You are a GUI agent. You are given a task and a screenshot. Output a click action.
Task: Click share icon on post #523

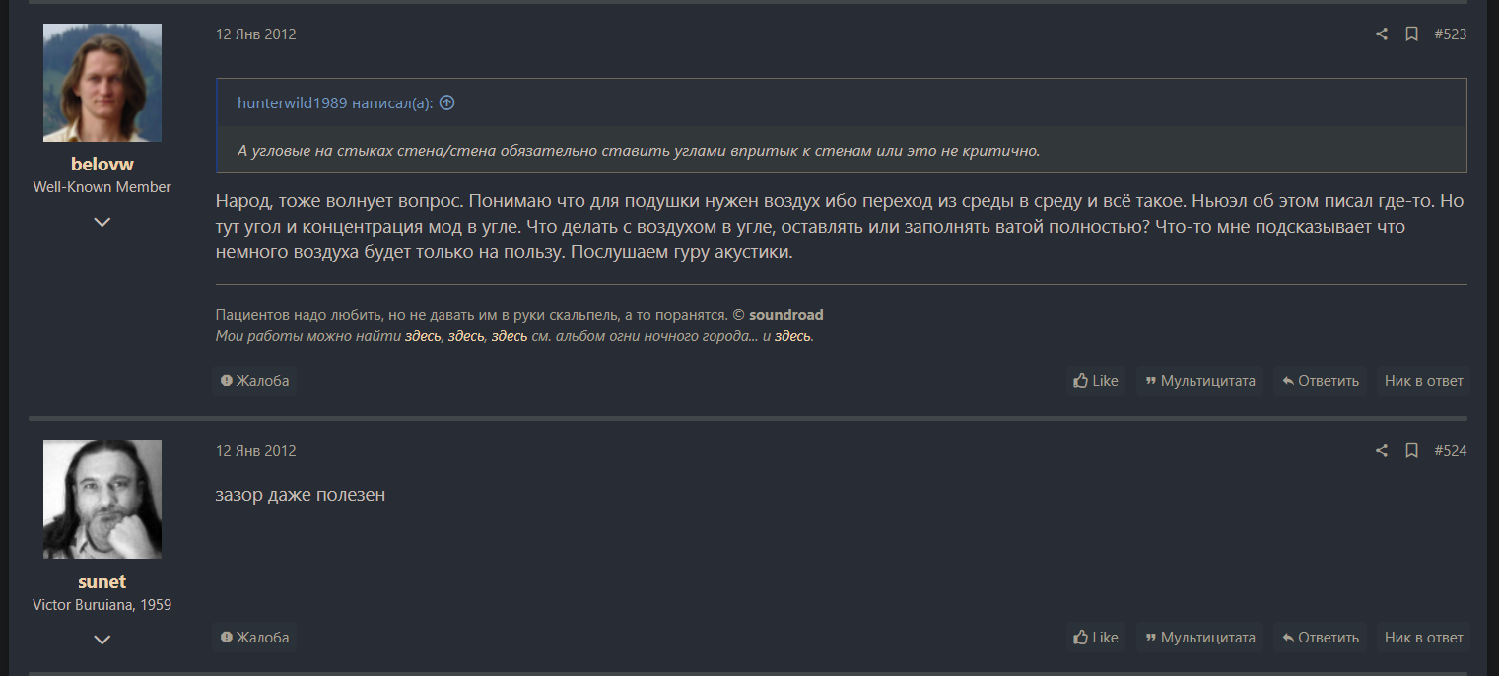1381,34
